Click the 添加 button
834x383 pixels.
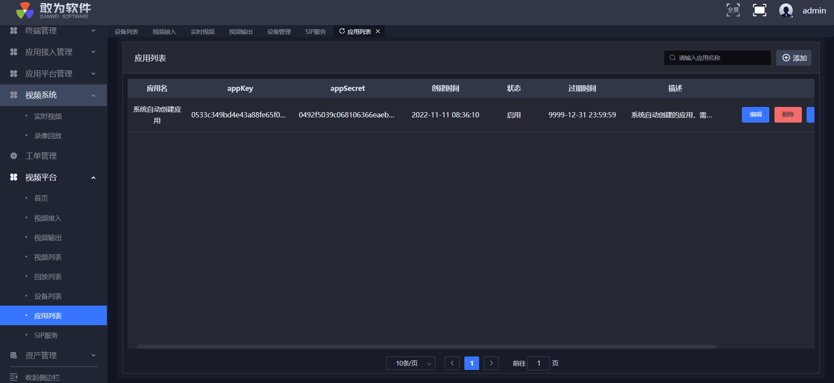click(794, 58)
